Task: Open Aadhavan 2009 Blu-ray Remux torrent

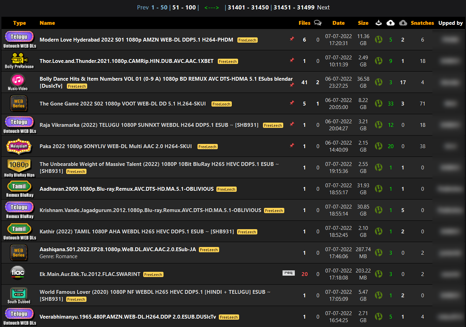Action: pos(126,189)
